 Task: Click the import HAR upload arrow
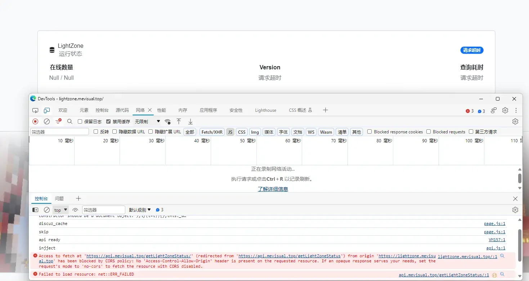(179, 121)
